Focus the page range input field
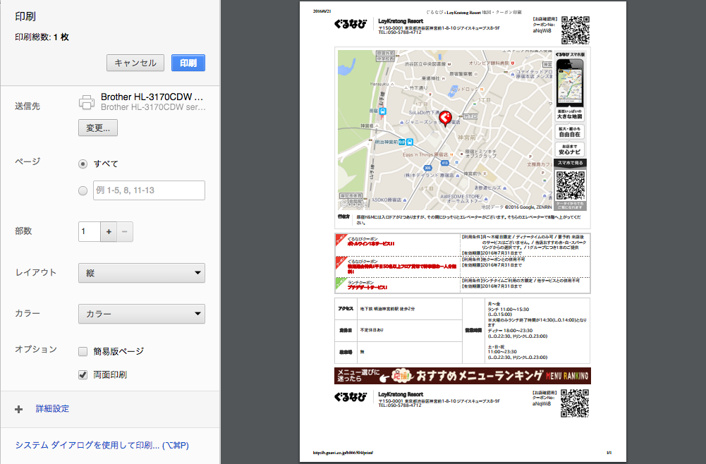This screenshot has height=464, width=706. (149, 190)
